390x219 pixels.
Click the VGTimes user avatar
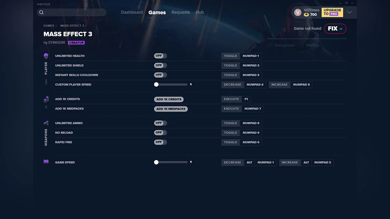coord(298,12)
